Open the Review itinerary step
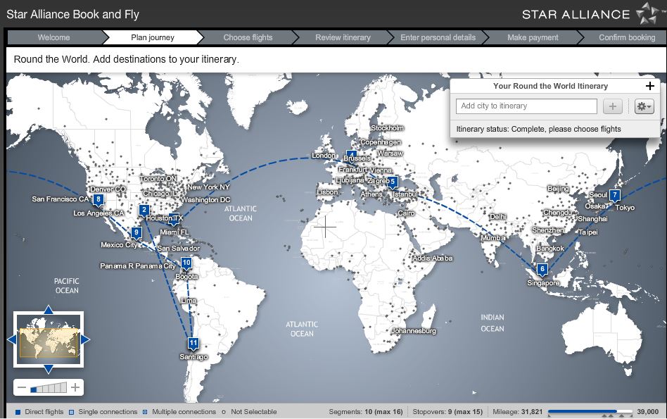 (343, 37)
